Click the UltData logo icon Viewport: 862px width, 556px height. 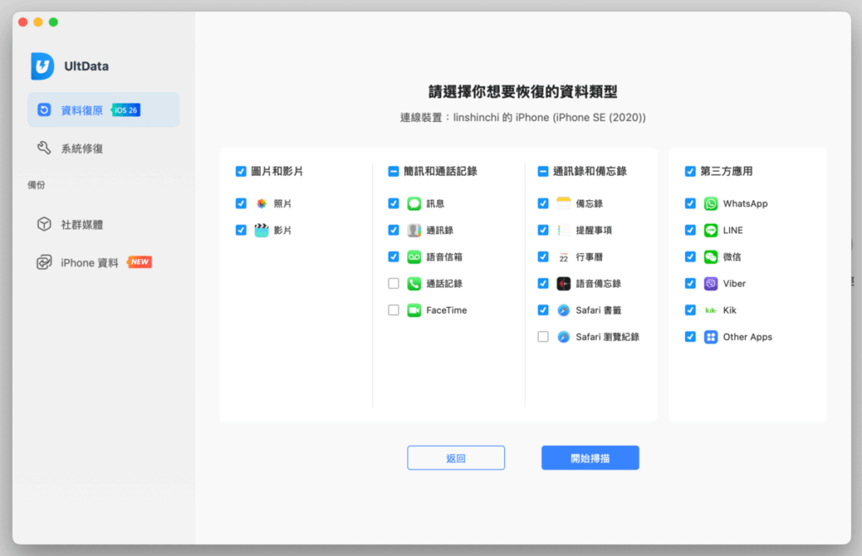[x=42, y=66]
